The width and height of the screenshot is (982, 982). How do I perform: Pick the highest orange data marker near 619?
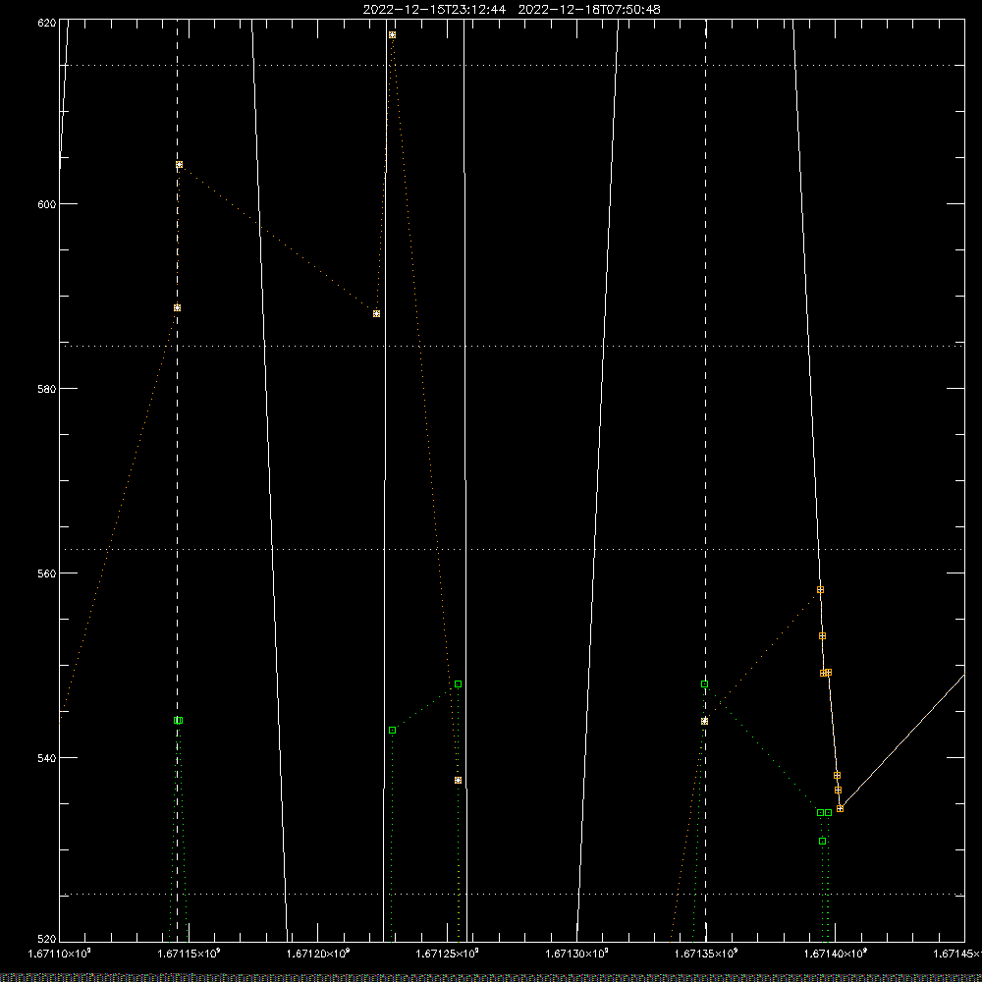392,35
